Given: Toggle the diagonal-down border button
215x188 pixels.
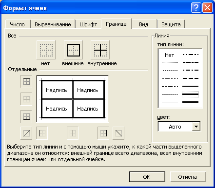Looking at the screenshot, I should tap(118, 133).
